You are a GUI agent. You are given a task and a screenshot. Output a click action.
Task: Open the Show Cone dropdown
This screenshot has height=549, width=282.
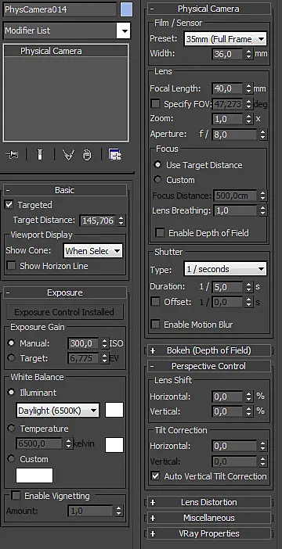93,251
